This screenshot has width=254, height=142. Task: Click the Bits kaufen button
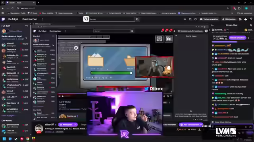click(x=229, y=19)
